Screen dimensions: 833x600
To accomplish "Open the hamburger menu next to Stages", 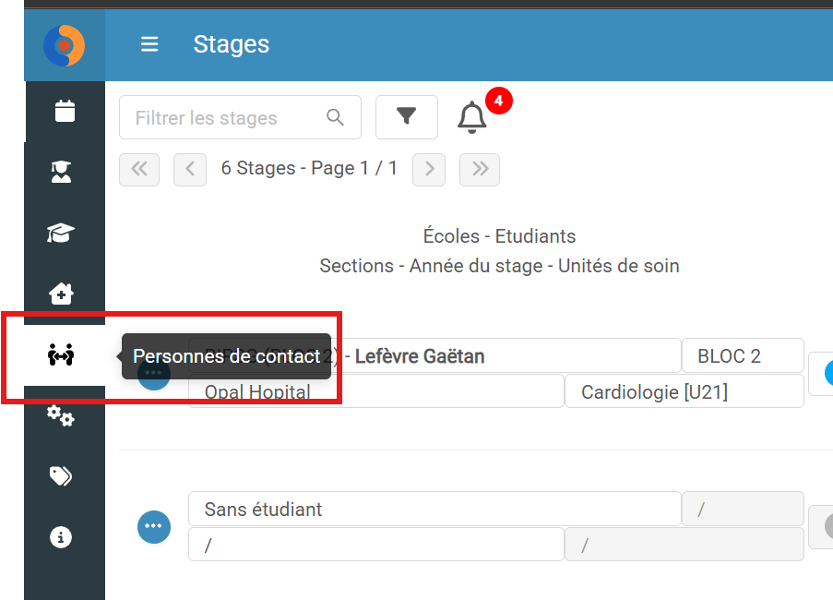I will coord(149,44).
